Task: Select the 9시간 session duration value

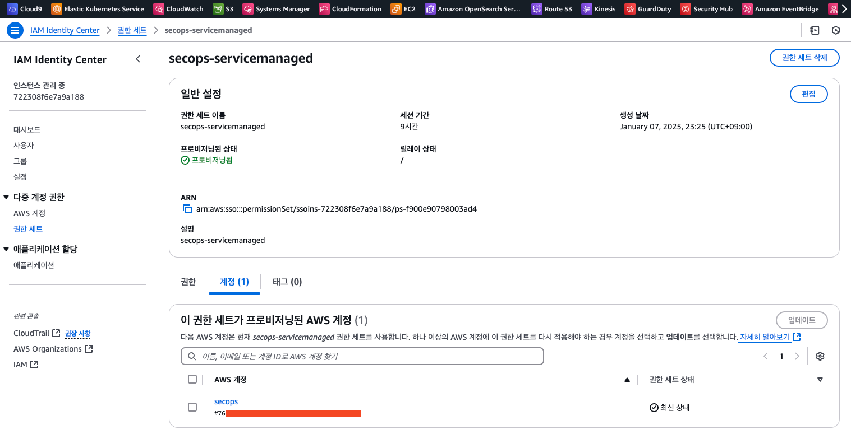Action: [409, 127]
